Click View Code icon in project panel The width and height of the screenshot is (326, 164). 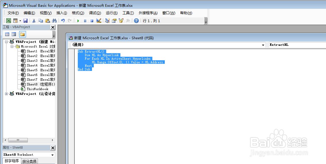[x=7, y=34]
